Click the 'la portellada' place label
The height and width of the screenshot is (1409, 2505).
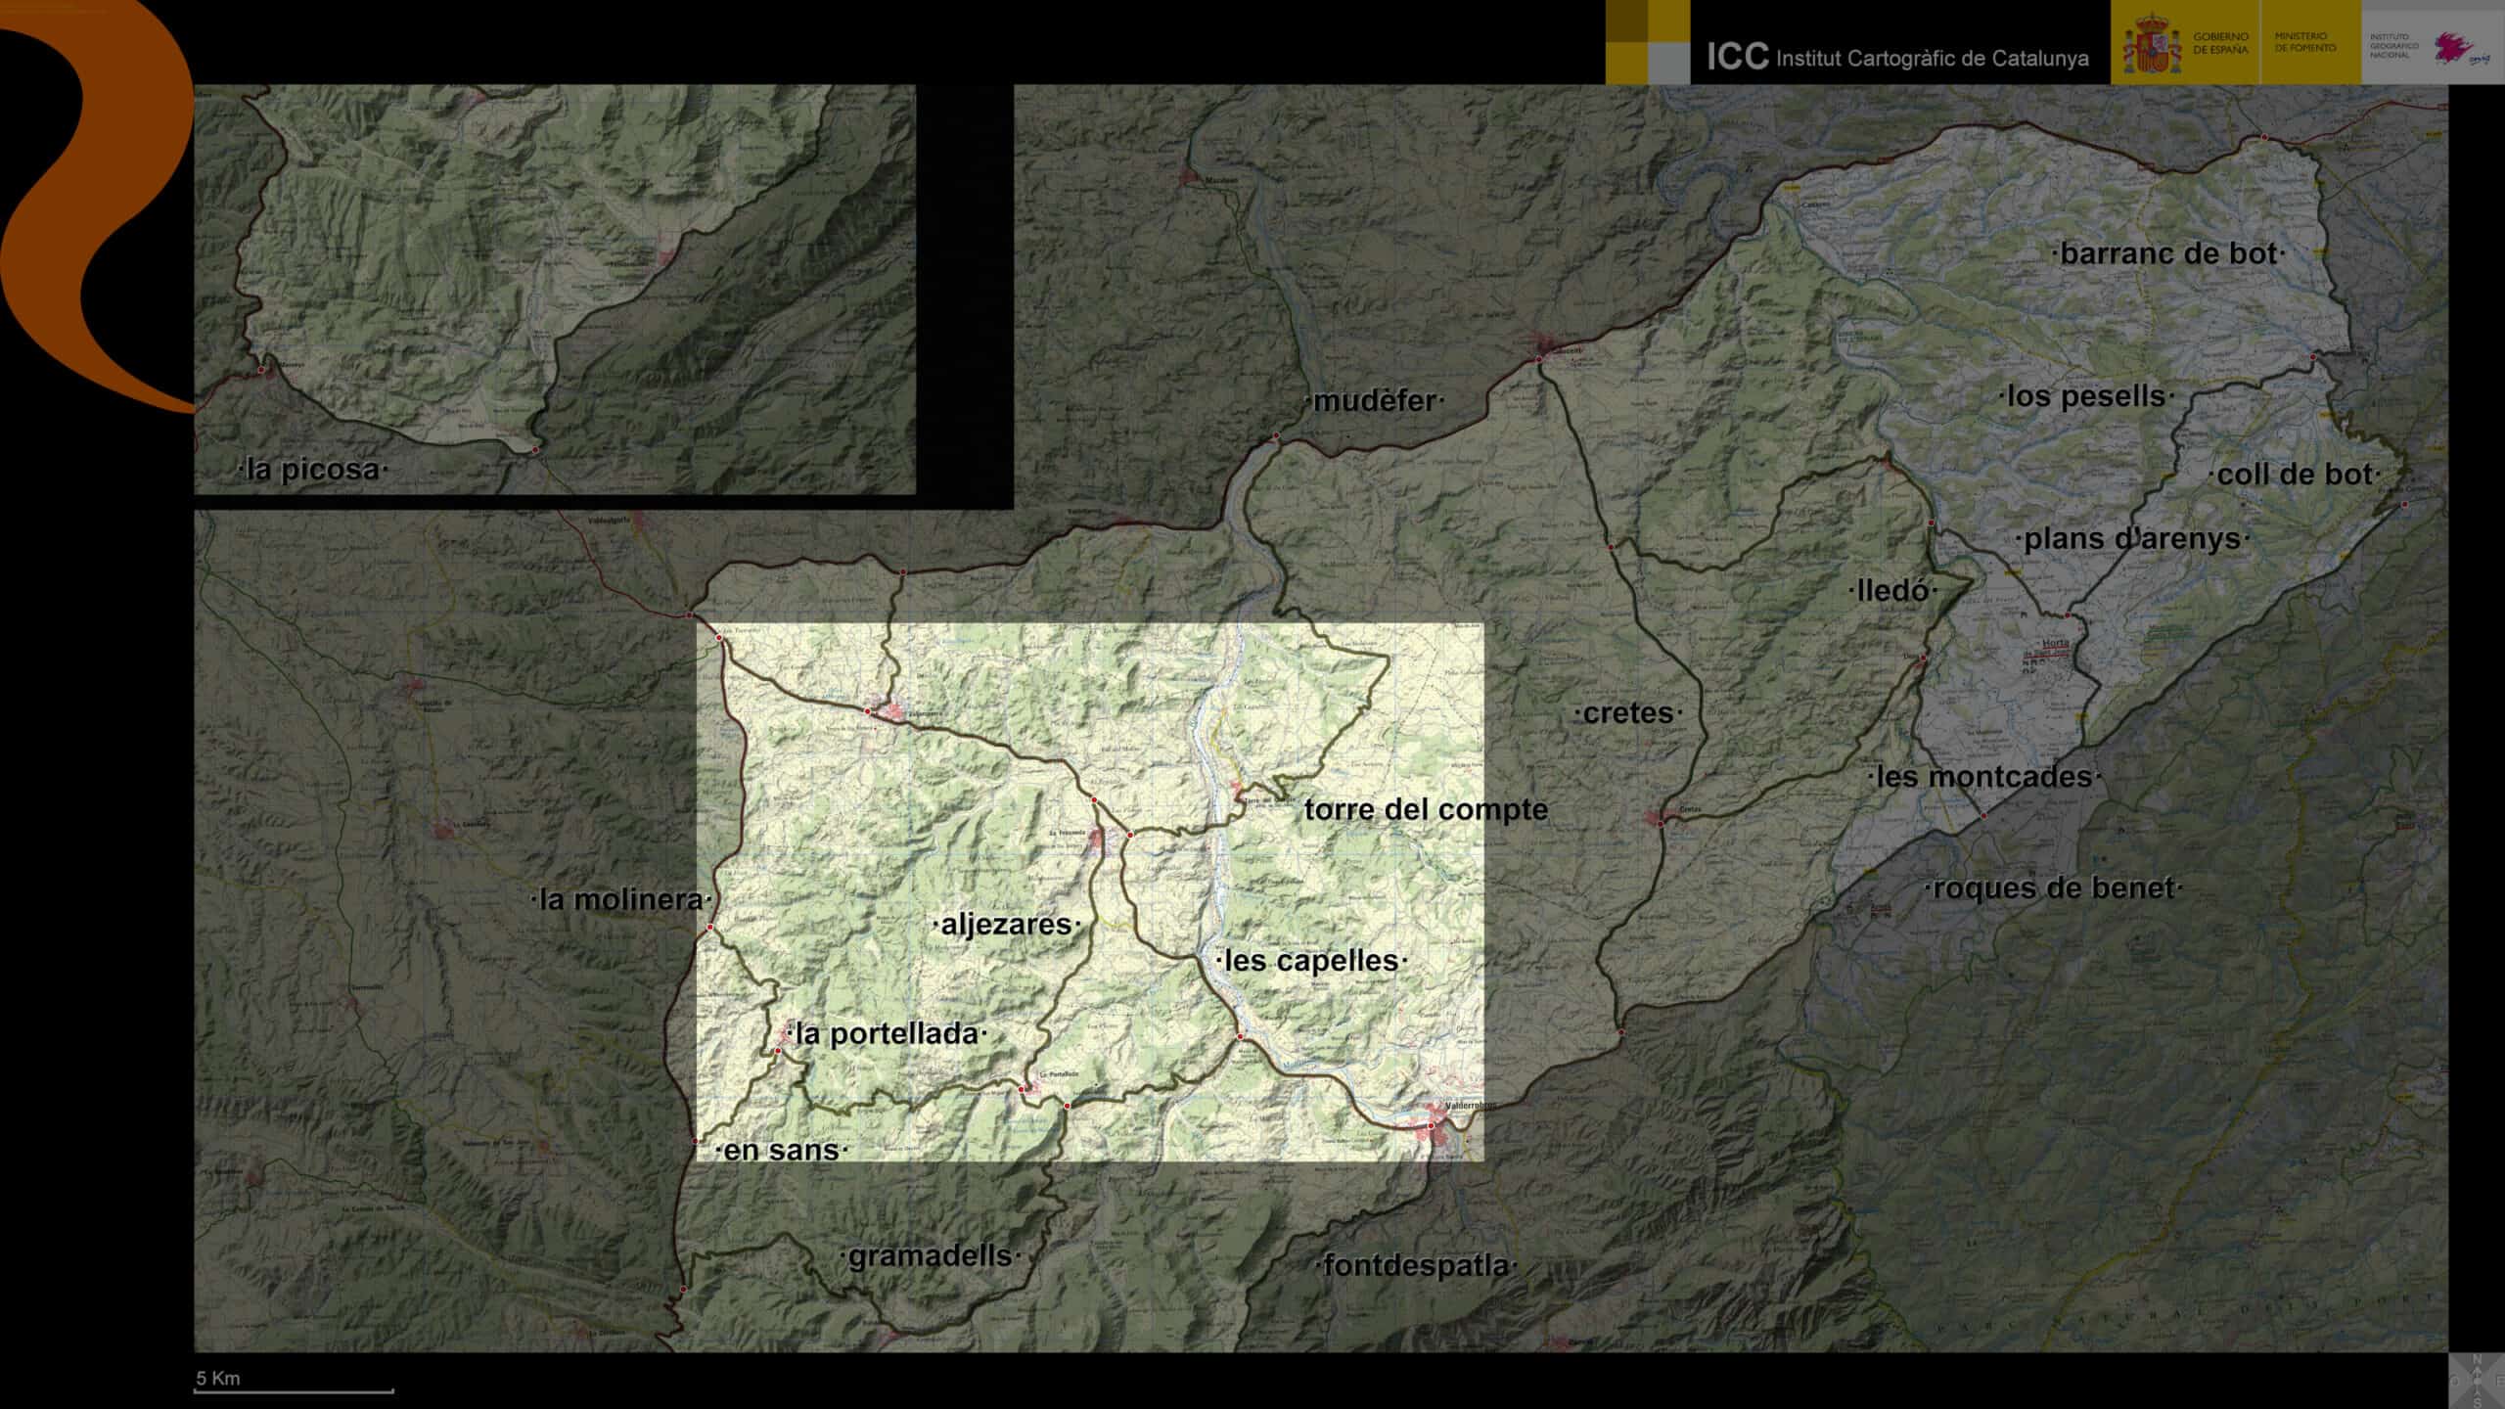click(x=887, y=1033)
